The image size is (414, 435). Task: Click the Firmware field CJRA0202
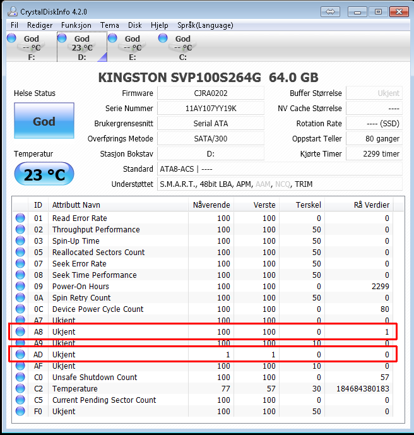click(x=211, y=93)
